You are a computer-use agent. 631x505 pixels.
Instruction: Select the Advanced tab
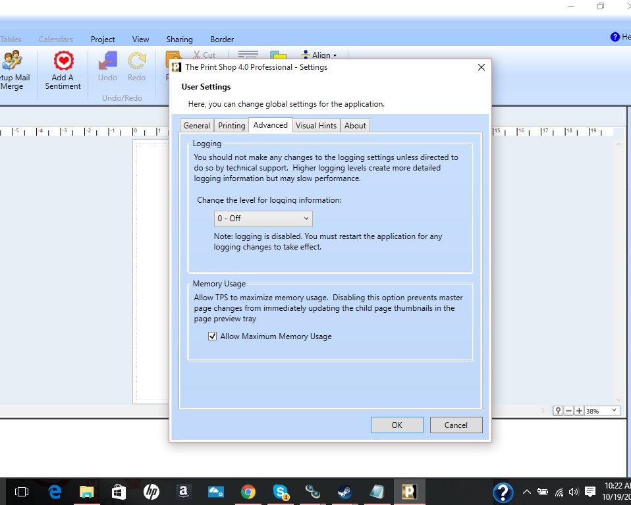pyautogui.click(x=271, y=124)
